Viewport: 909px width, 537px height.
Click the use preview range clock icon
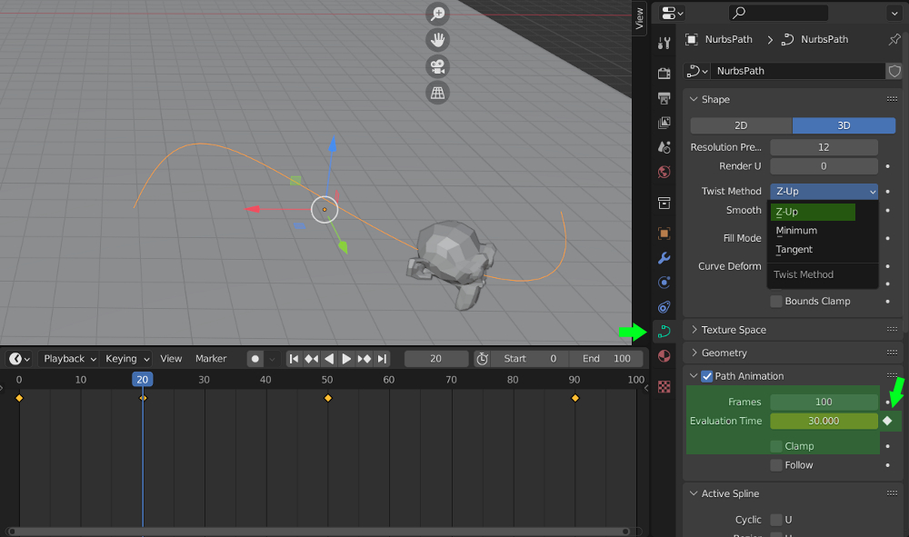482,359
